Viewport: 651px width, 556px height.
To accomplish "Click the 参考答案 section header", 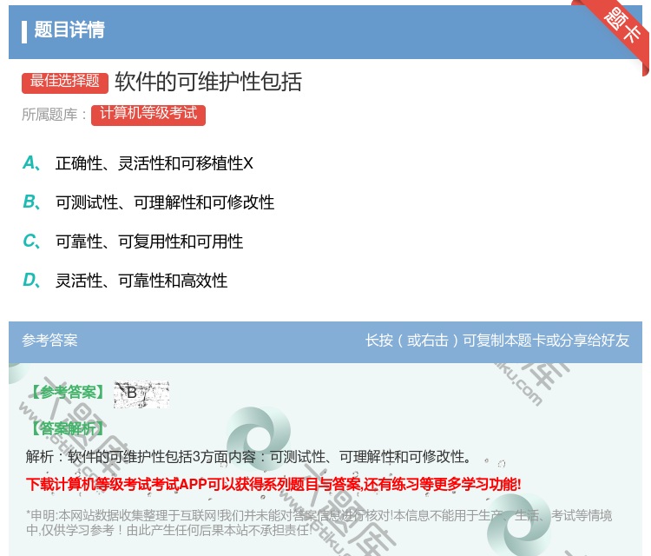I will tap(49, 341).
